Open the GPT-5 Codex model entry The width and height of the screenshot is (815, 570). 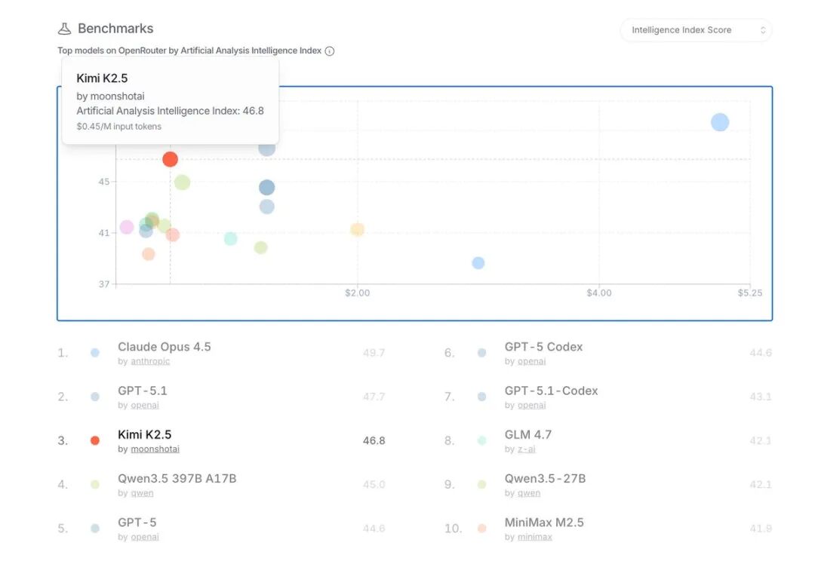tap(543, 347)
